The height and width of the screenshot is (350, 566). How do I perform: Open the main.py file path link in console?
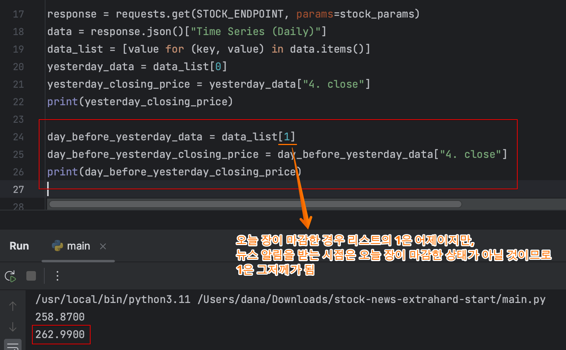pyautogui.click(x=372, y=299)
